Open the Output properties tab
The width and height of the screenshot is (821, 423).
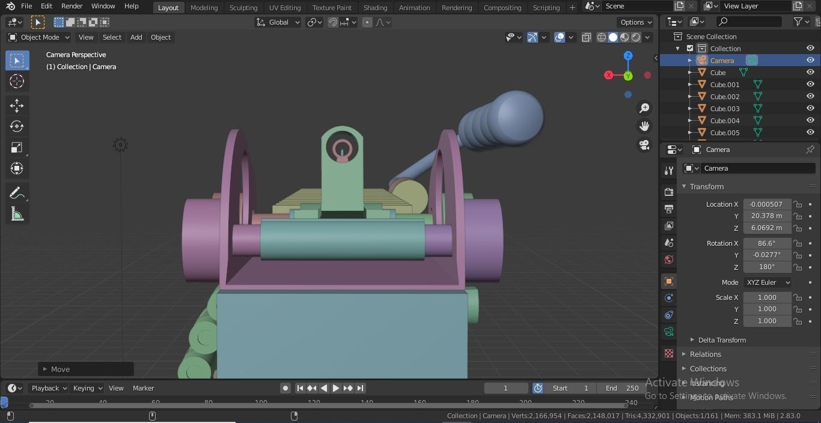click(669, 209)
